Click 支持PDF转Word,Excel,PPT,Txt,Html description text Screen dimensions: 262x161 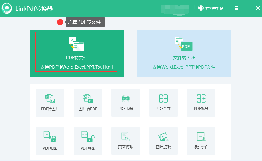[77, 67]
